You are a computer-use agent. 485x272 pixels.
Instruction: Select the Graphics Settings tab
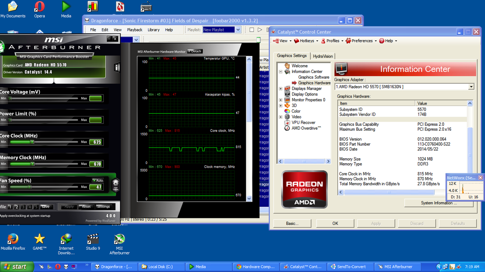[x=292, y=56]
